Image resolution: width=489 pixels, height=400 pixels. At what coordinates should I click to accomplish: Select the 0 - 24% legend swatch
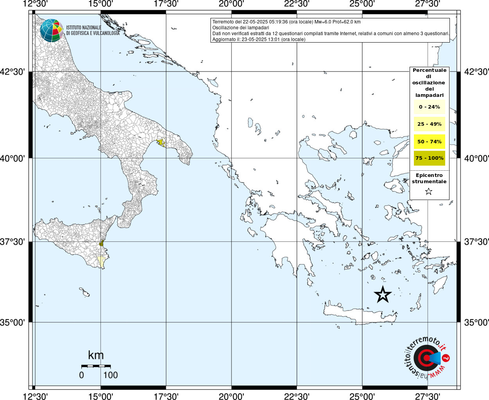click(430, 107)
